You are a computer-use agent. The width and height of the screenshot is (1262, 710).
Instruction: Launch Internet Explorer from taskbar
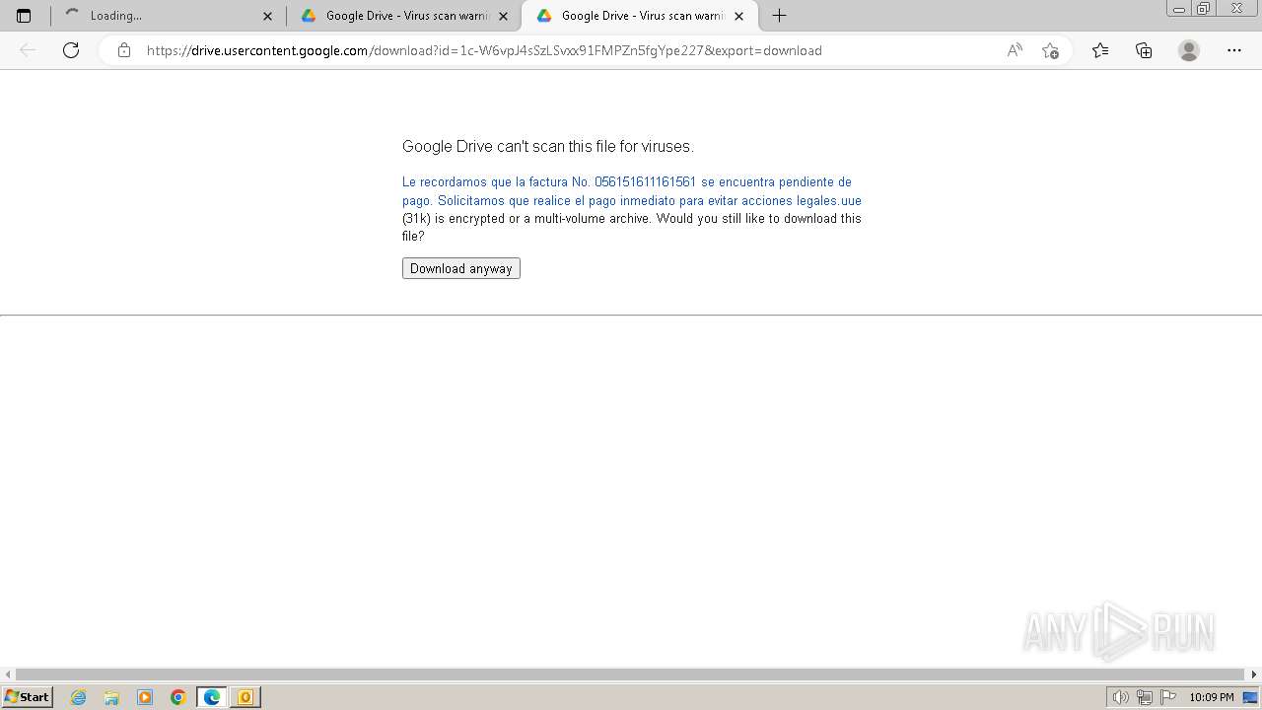pyautogui.click(x=79, y=697)
